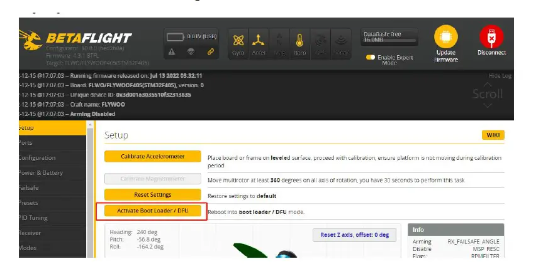Click the Unique device ID log line
553x264 pixels.
click(105, 95)
